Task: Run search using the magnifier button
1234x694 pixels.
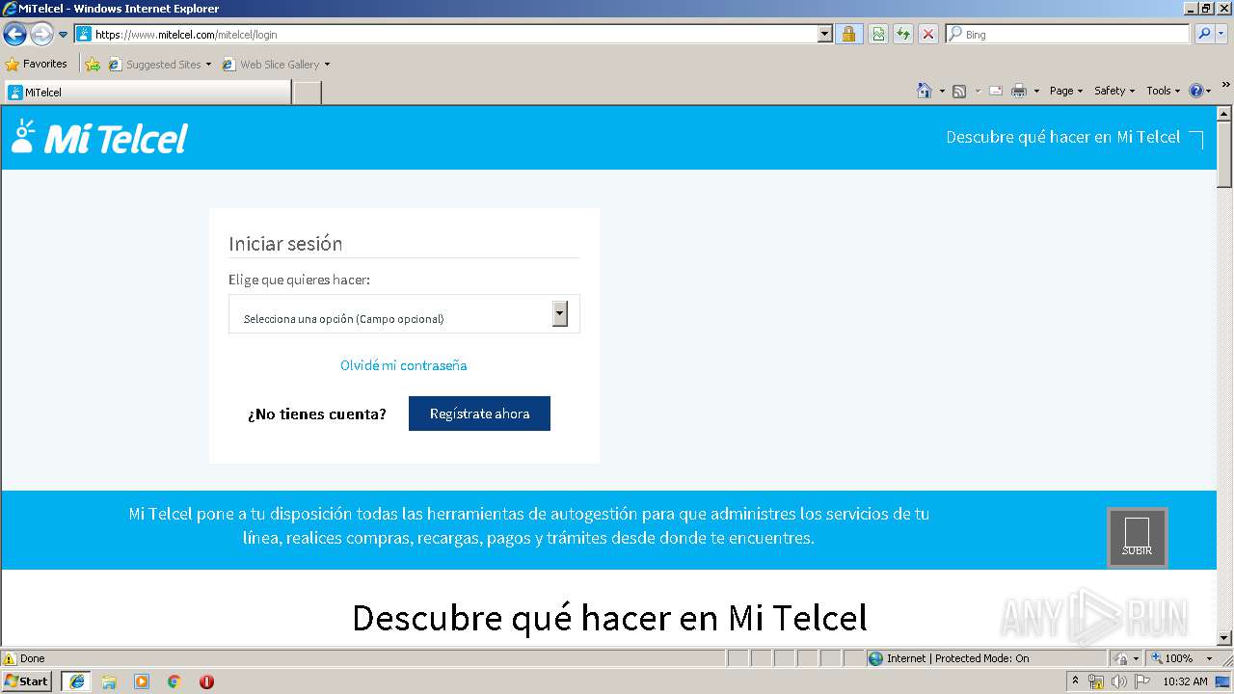Action: click(1204, 34)
